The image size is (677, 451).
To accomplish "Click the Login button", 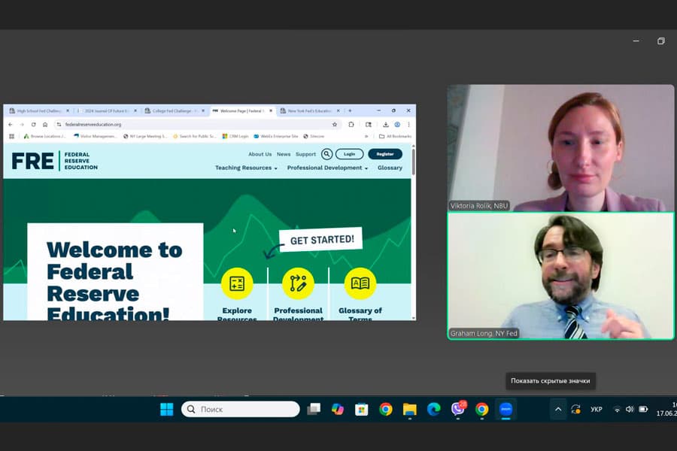I will click(349, 154).
